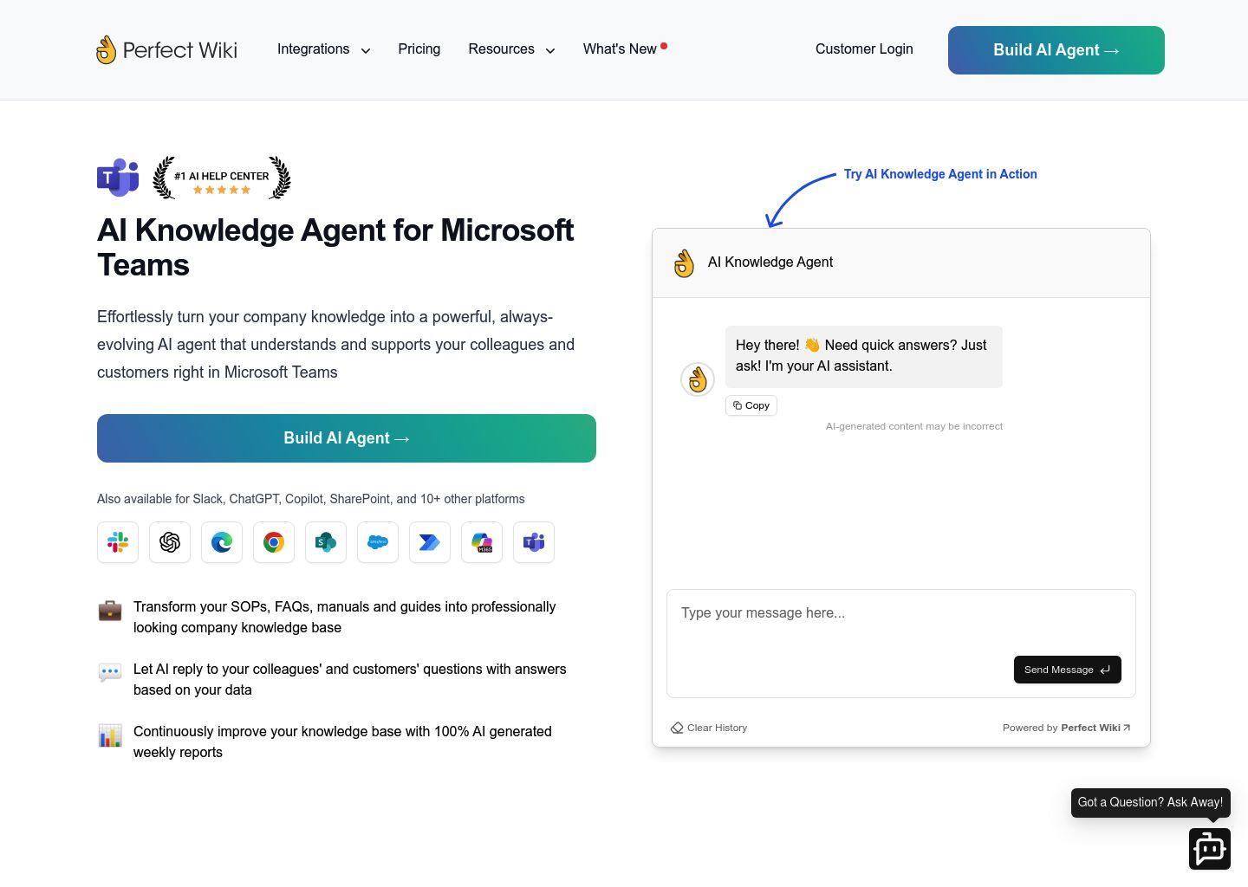Click the Perfect Wiki logo

(166, 49)
